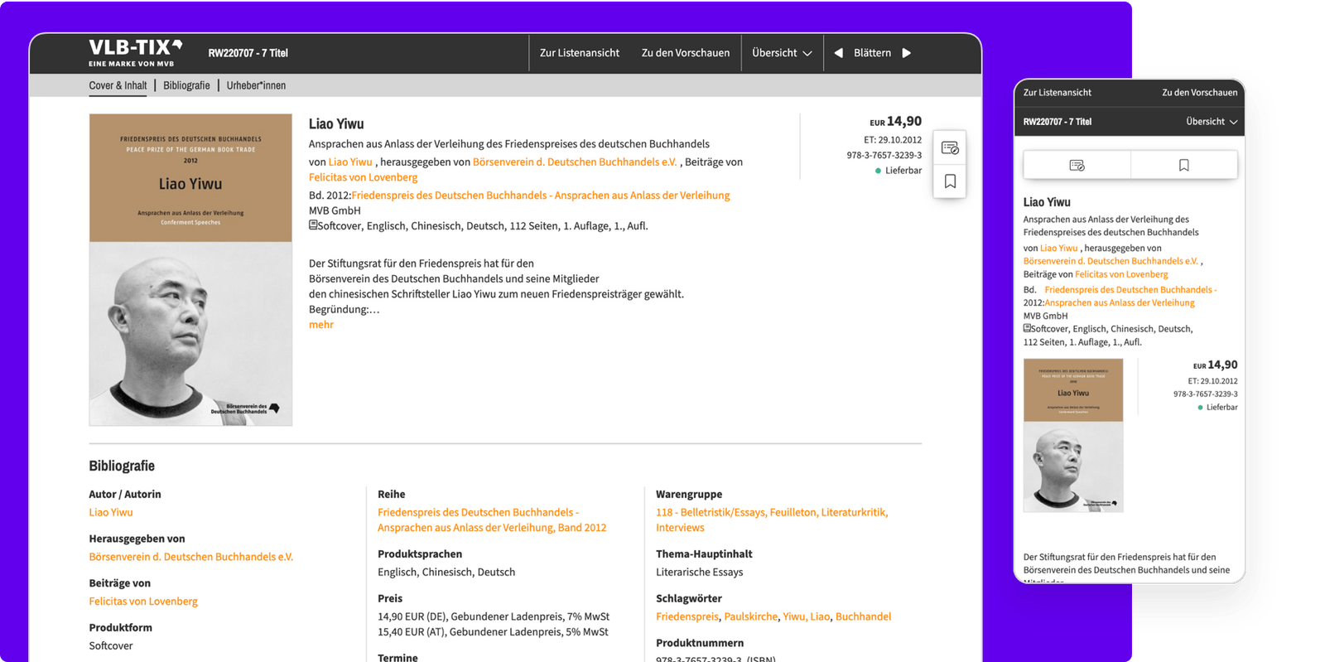Click next arrow beside Blättern
Viewport: 1325px width, 662px height.
coord(907,53)
